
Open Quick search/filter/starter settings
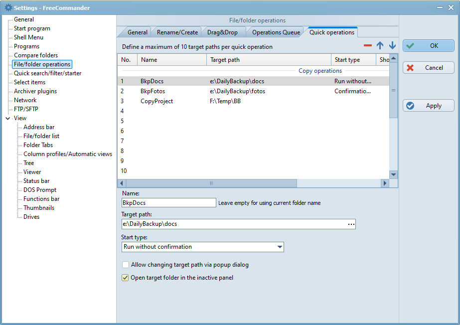47,73
